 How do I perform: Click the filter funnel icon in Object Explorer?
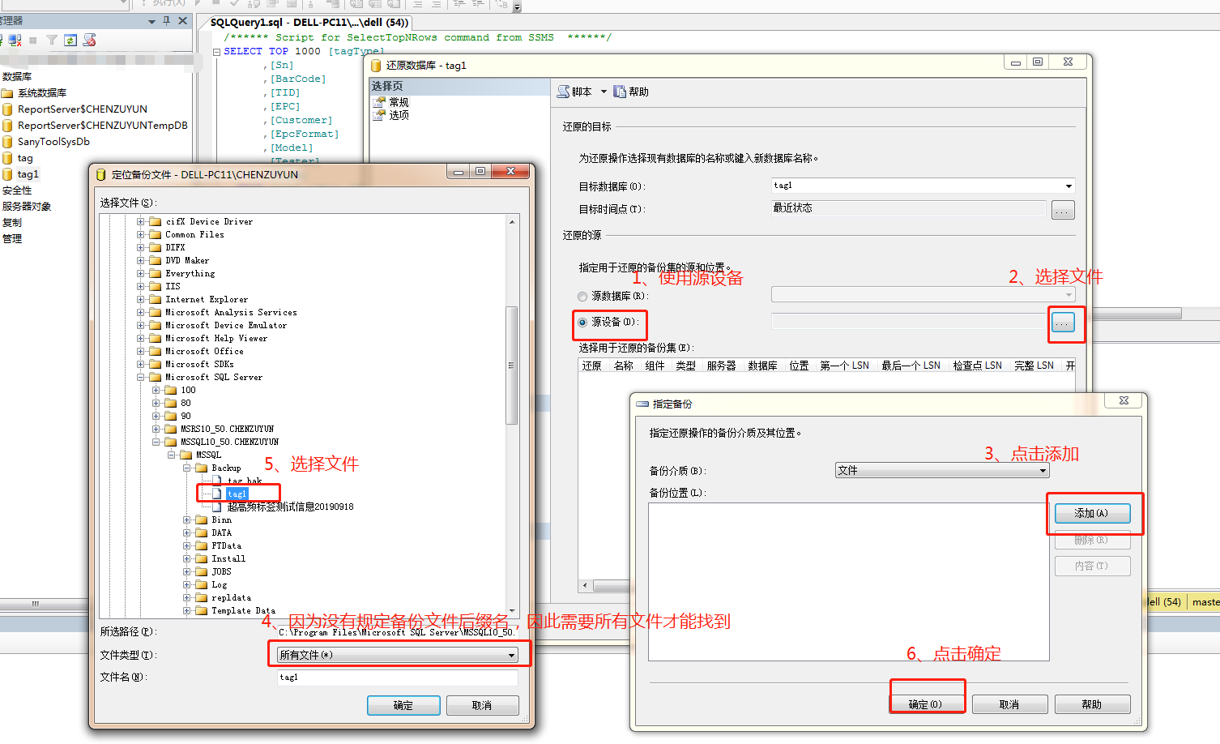click(x=52, y=40)
